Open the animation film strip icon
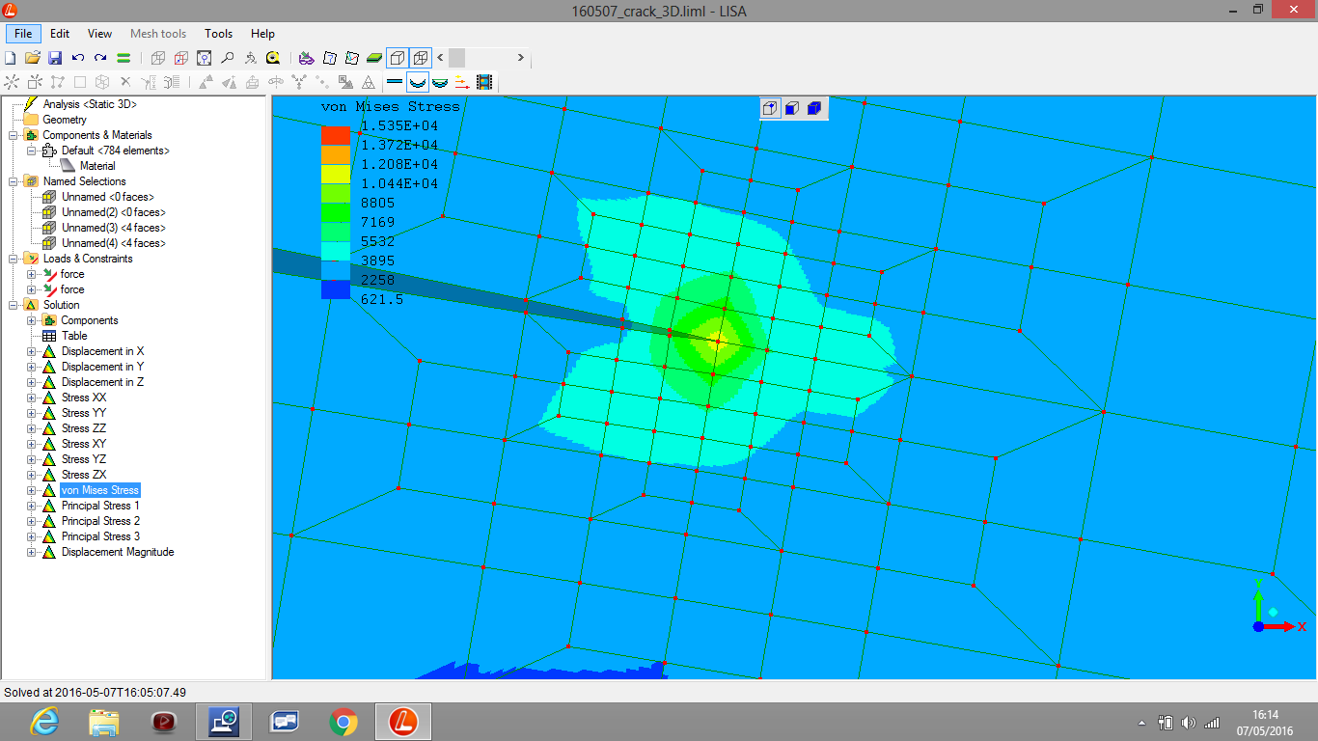The width and height of the screenshot is (1318, 741). (x=483, y=82)
